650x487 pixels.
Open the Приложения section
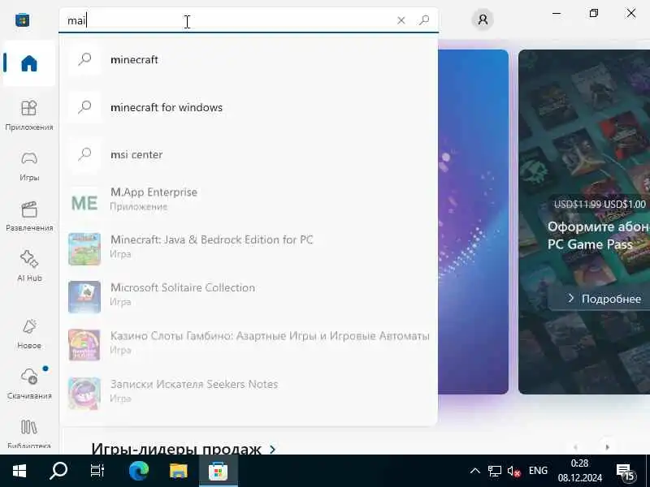29,115
